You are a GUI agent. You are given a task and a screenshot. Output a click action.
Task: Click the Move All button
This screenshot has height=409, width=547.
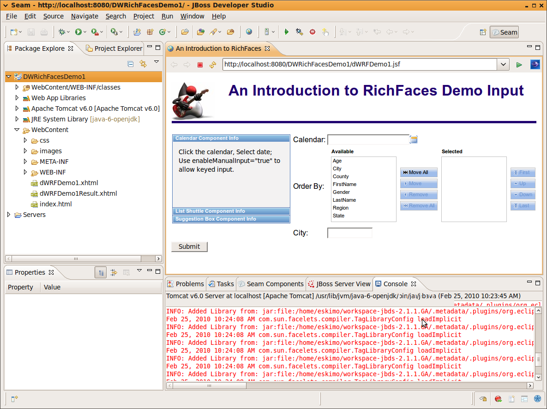point(419,172)
